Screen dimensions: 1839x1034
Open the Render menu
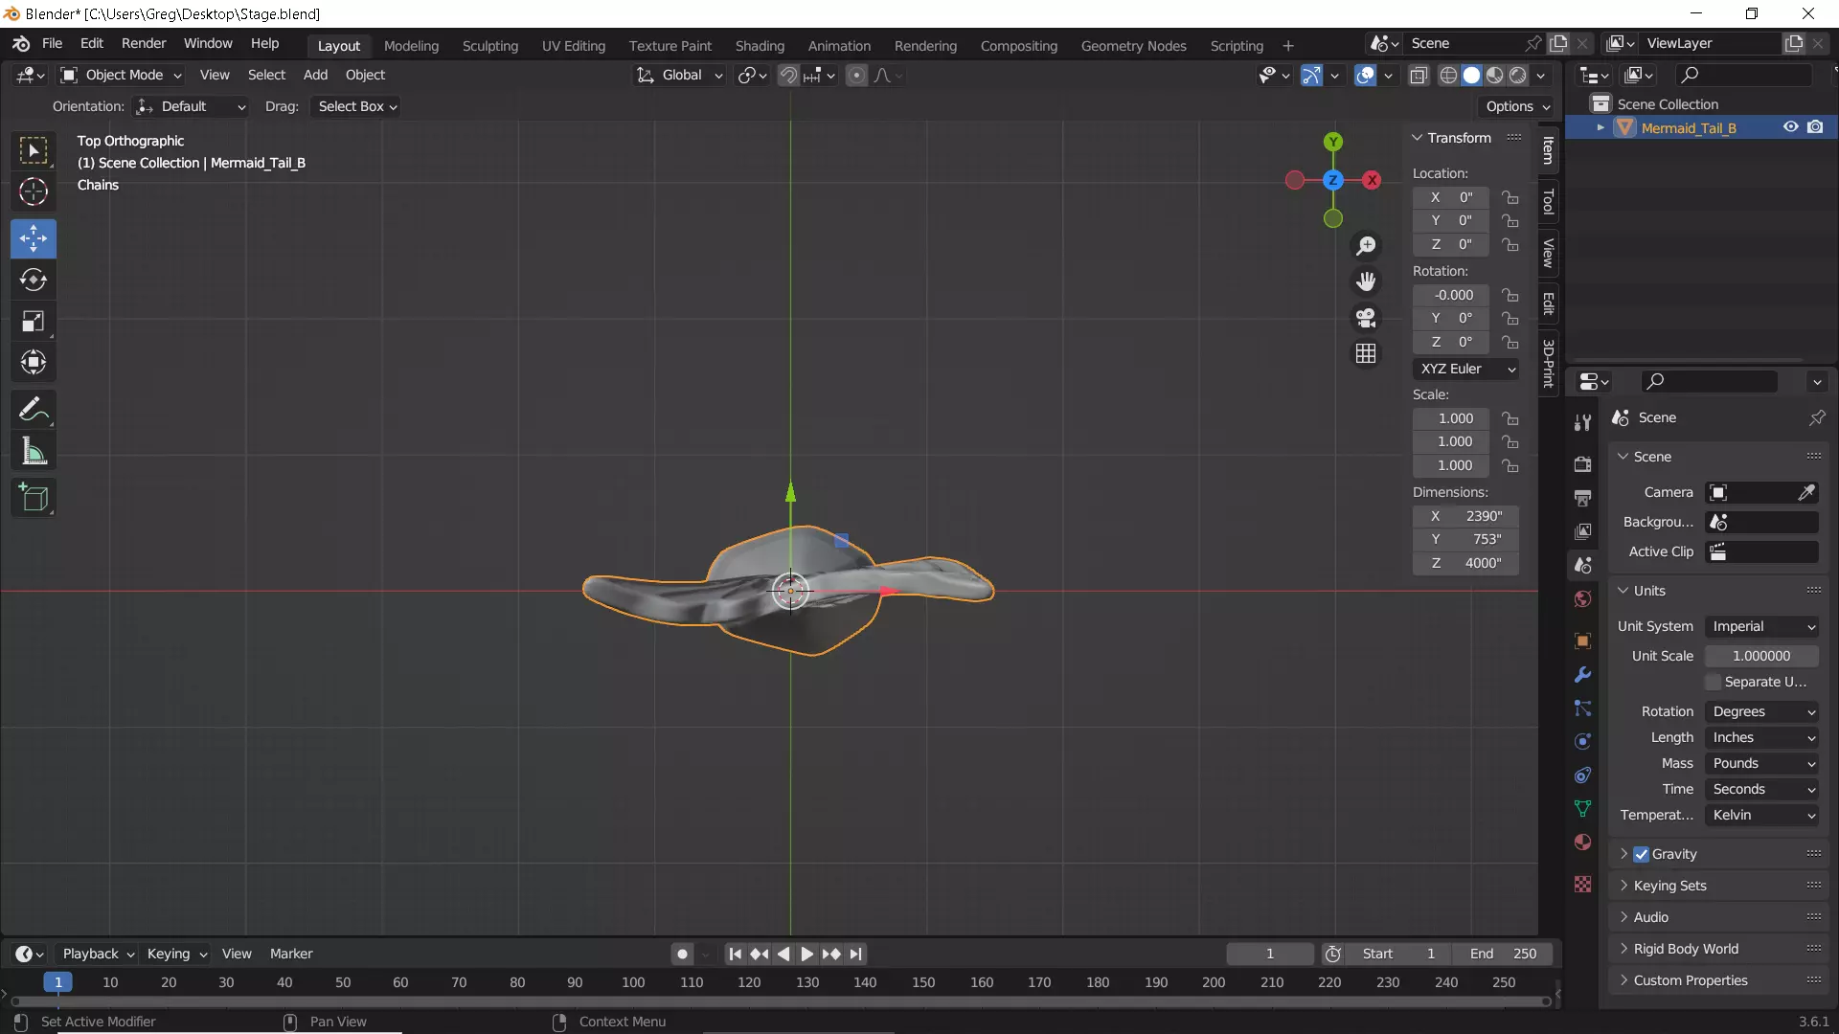(144, 43)
